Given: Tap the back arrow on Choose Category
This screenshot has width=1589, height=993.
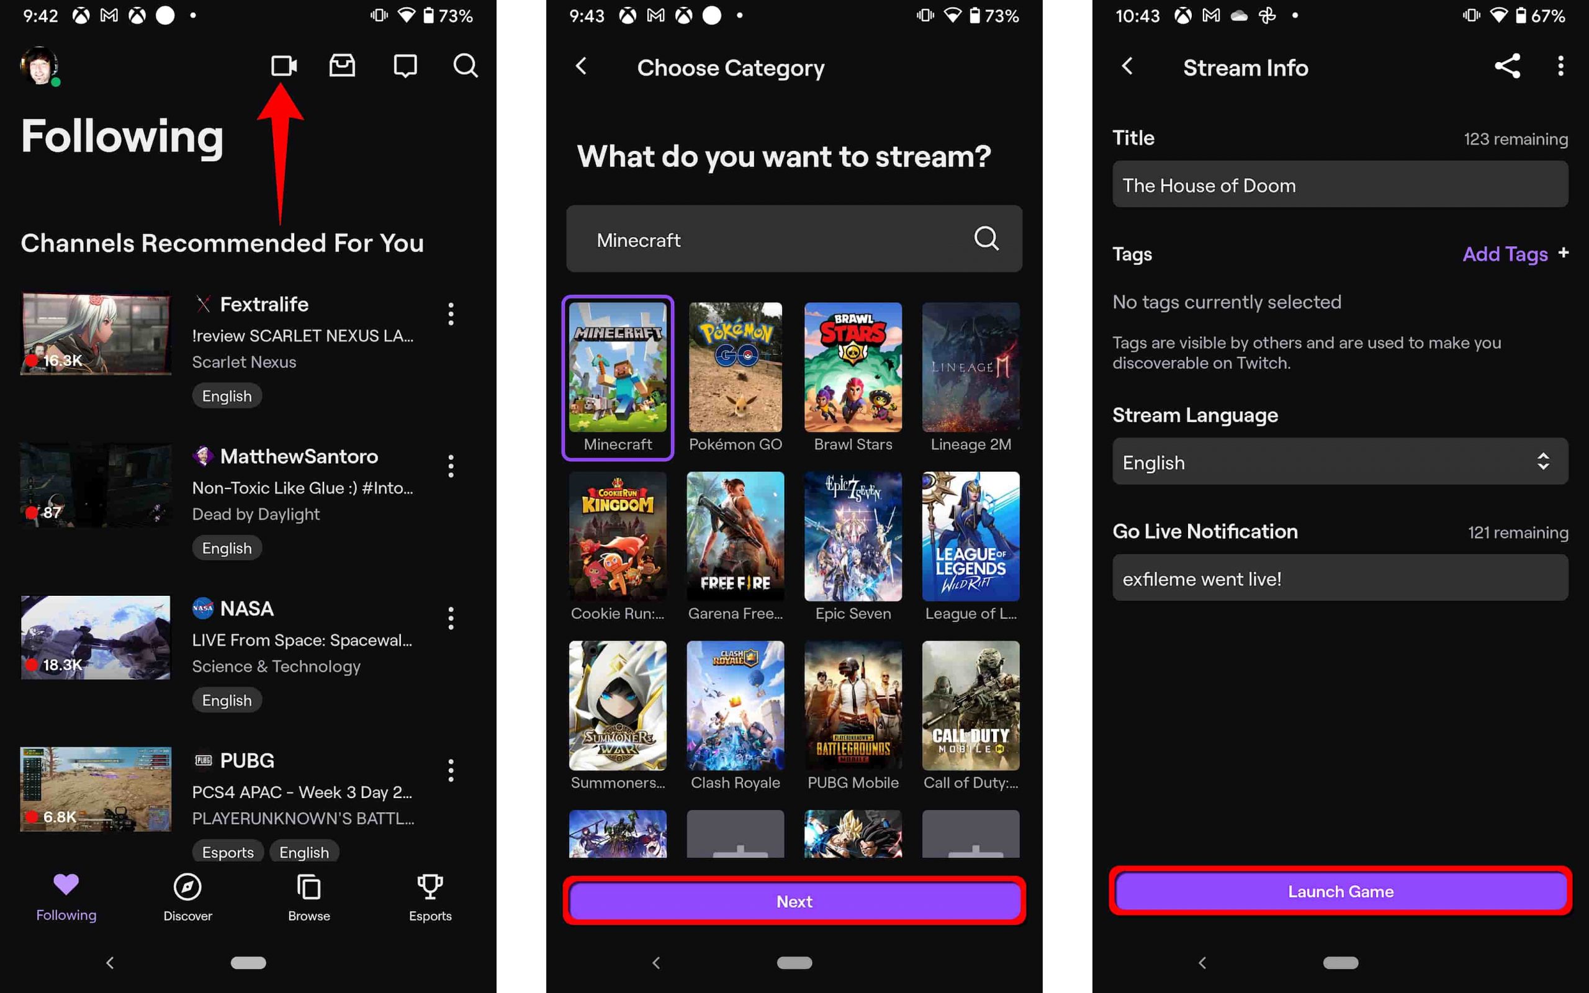Looking at the screenshot, I should pyautogui.click(x=582, y=65).
